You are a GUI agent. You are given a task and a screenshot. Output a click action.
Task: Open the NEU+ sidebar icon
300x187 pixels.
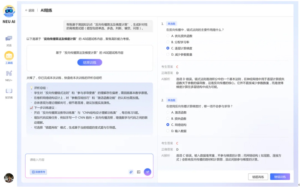9,74
